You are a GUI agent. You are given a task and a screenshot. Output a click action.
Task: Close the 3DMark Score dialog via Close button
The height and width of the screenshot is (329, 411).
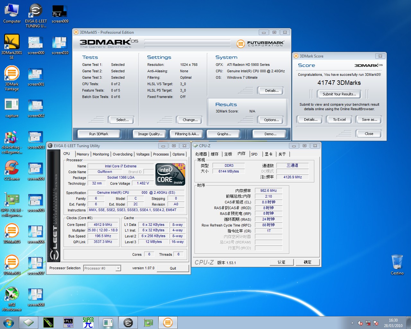pyautogui.click(x=369, y=134)
